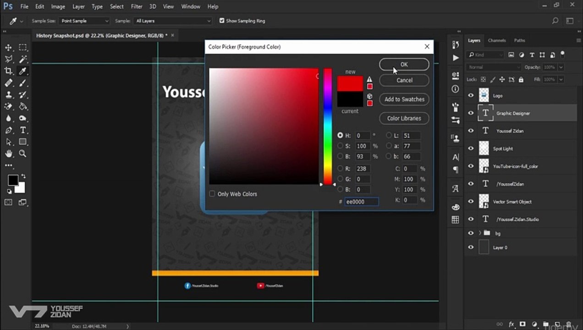The width and height of the screenshot is (583, 330).
Task: Select the Pen tool
Action: [9, 130]
